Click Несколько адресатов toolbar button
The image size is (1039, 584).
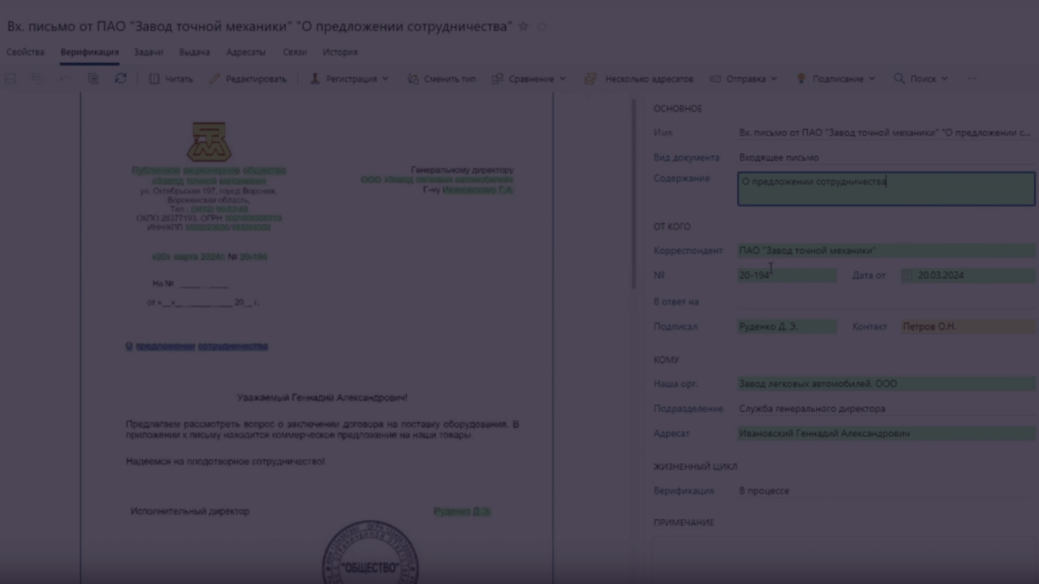pyautogui.click(x=639, y=79)
